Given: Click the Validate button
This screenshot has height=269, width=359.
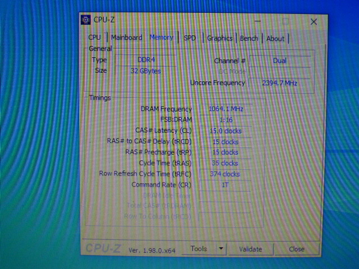Looking at the screenshot, I should pos(251,249).
